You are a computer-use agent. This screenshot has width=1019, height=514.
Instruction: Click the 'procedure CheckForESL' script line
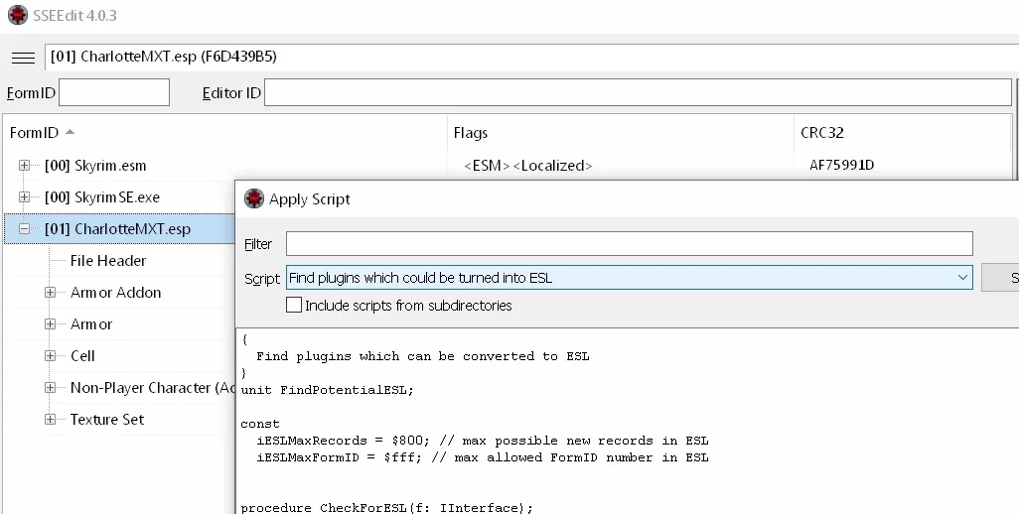click(386, 507)
